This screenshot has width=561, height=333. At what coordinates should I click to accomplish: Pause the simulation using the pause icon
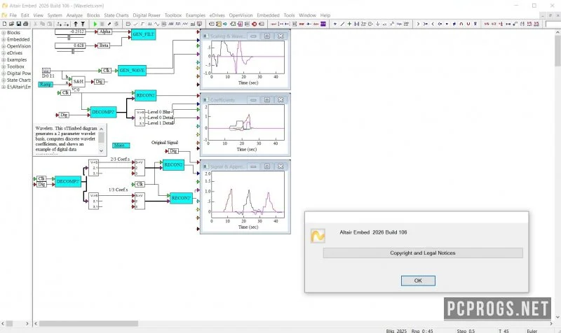click(102, 24)
